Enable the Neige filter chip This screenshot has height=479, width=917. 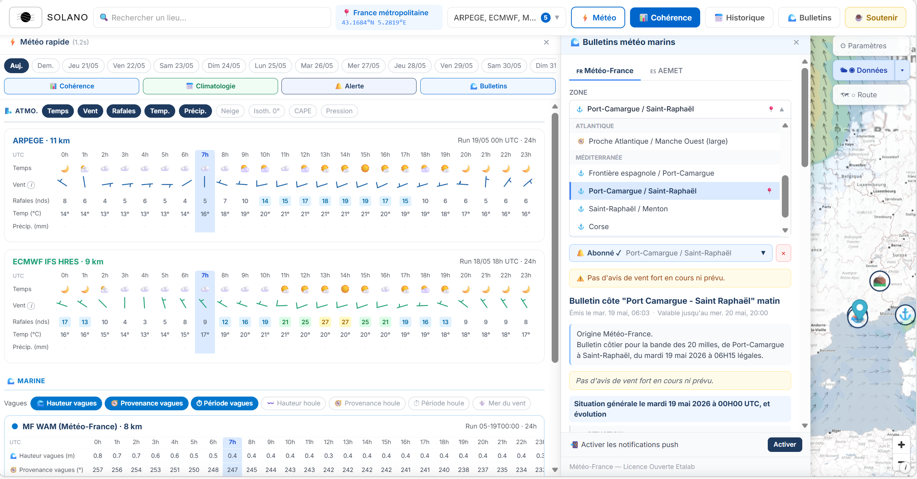click(230, 111)
